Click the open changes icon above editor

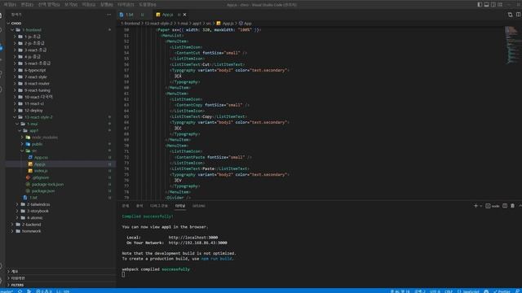pos(510,15)
